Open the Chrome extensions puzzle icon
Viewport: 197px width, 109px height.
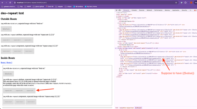click(186, 3)
